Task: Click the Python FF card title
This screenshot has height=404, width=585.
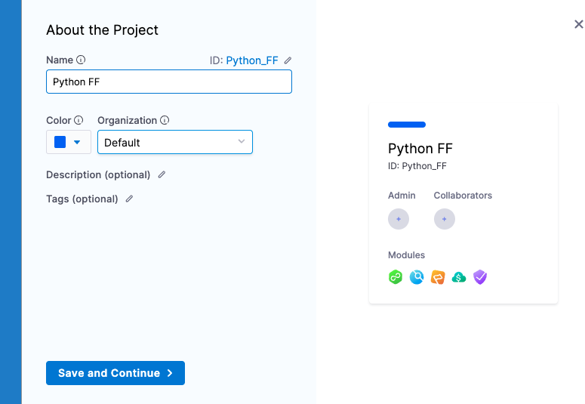Action: click(420, 149)
